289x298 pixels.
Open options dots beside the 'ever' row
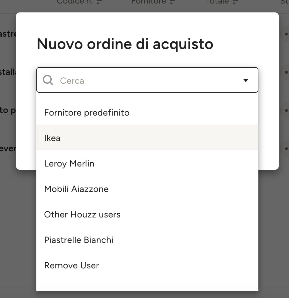click(286, 149)
